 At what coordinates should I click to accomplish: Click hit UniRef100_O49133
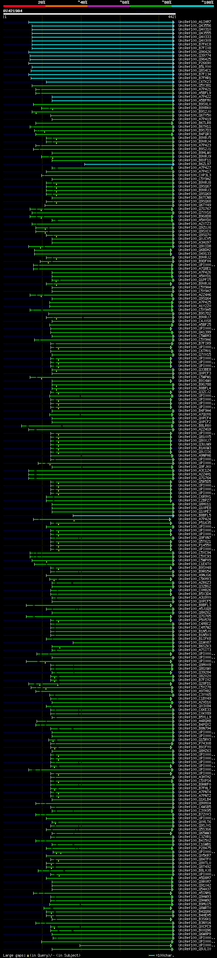click(195, 254)
